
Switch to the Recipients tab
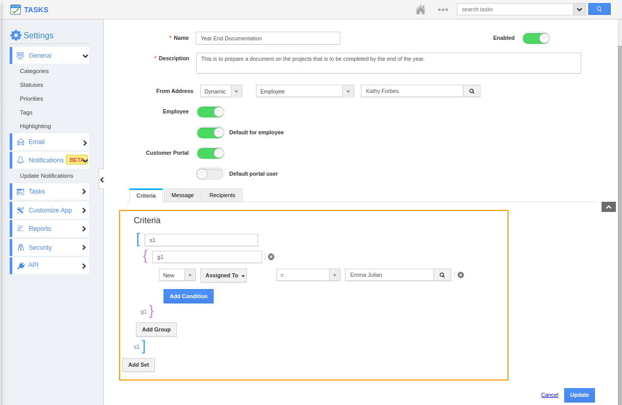click(x=222, y=195)
